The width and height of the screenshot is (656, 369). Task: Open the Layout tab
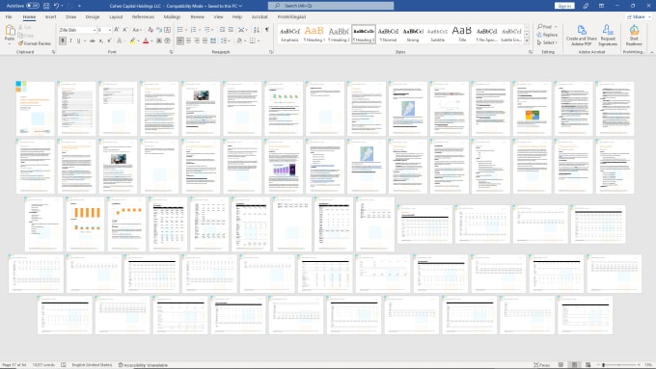coord(116,17)
